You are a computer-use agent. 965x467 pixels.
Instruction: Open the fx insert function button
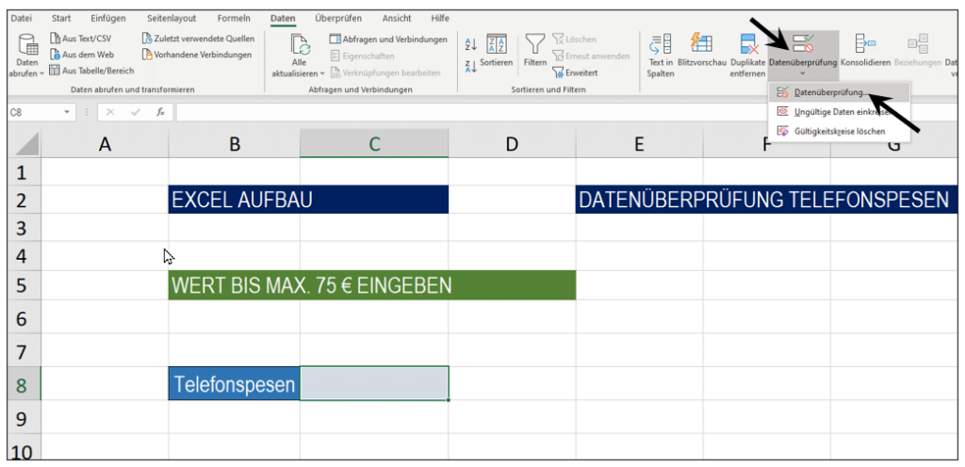[x=160, y=112]
